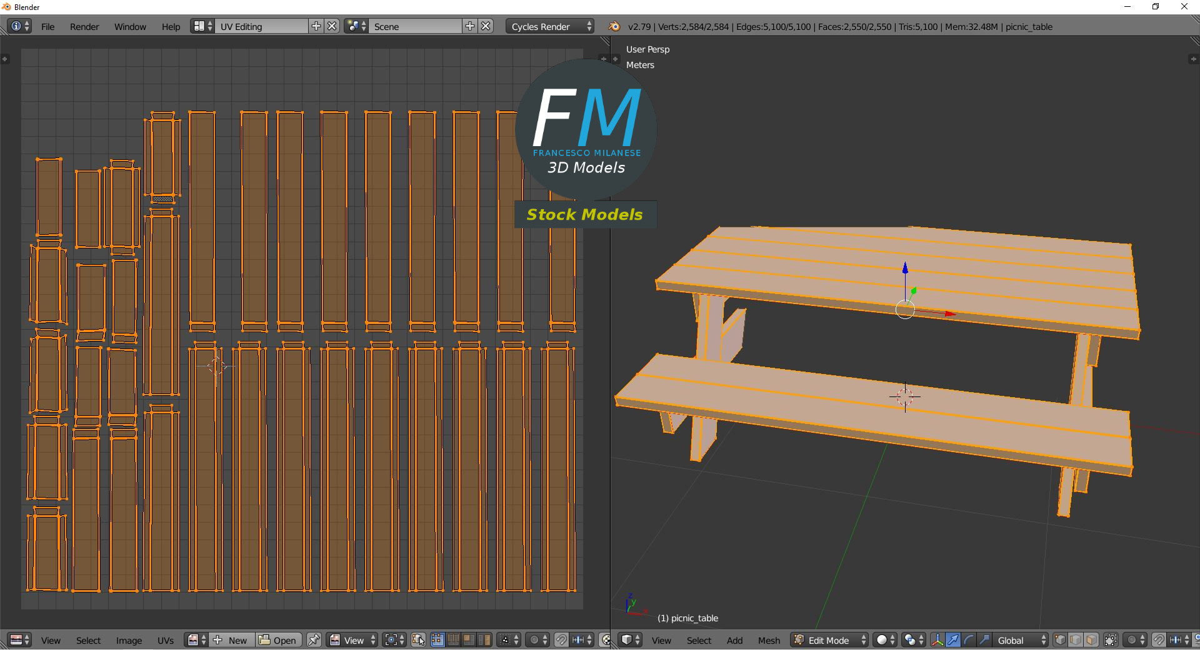
Task: Open the Window menu
Action: [130, 26]
